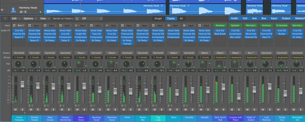Open Sends on Faders Off dropdown
The height and width of the screenshot is (122, 305).
click(x=91, y=19)
